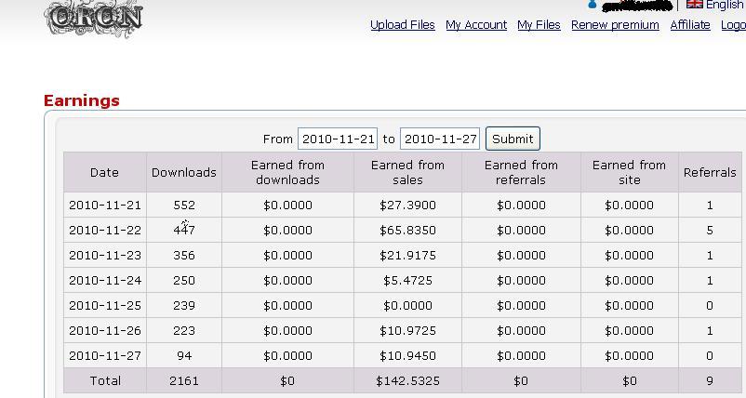Click the Date column header
The width and height of the screenshot is (746, 398).
(104, 172)
